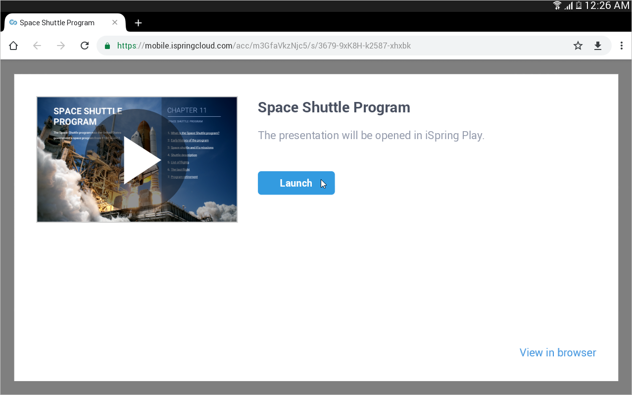632x395 pixels.
Task: Reload the current page
Action: 85,46
